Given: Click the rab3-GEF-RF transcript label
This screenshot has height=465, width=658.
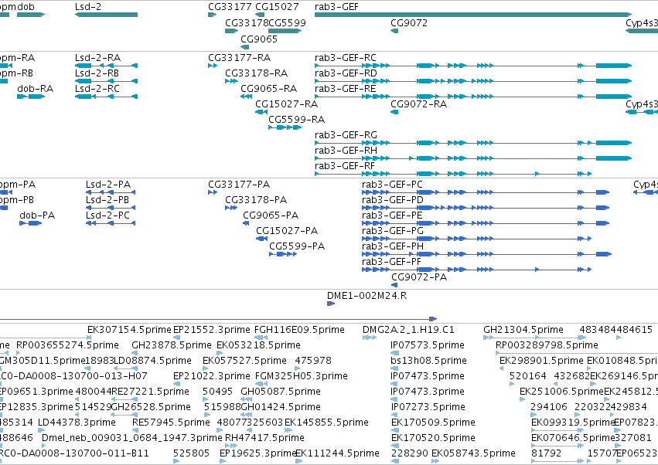Looking at the screenshot, I should tap(345, 165).
